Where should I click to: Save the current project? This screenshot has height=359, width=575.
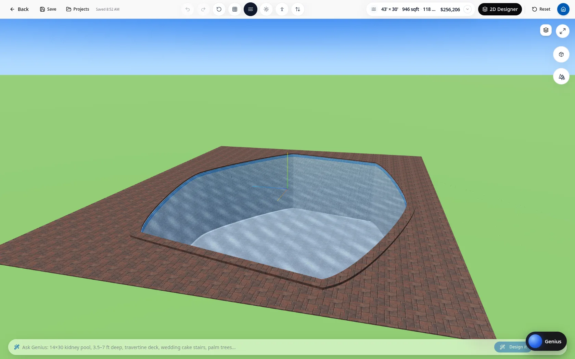48,9
